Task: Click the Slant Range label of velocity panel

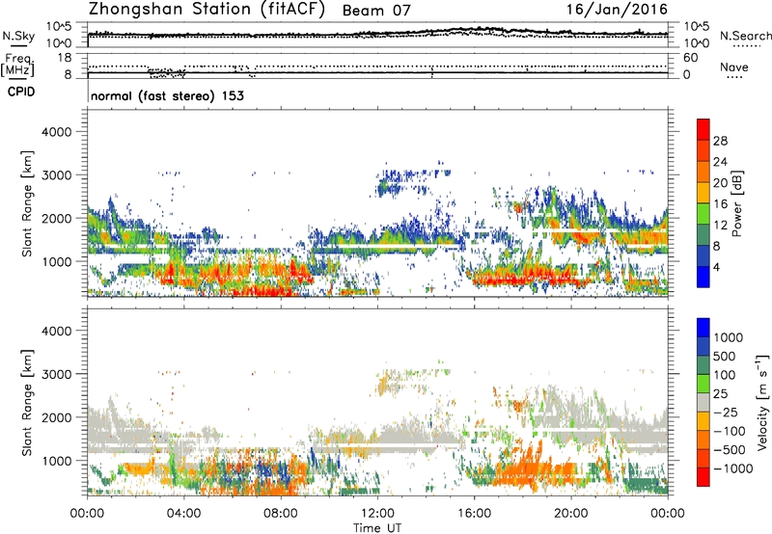Action: point(27,403)
